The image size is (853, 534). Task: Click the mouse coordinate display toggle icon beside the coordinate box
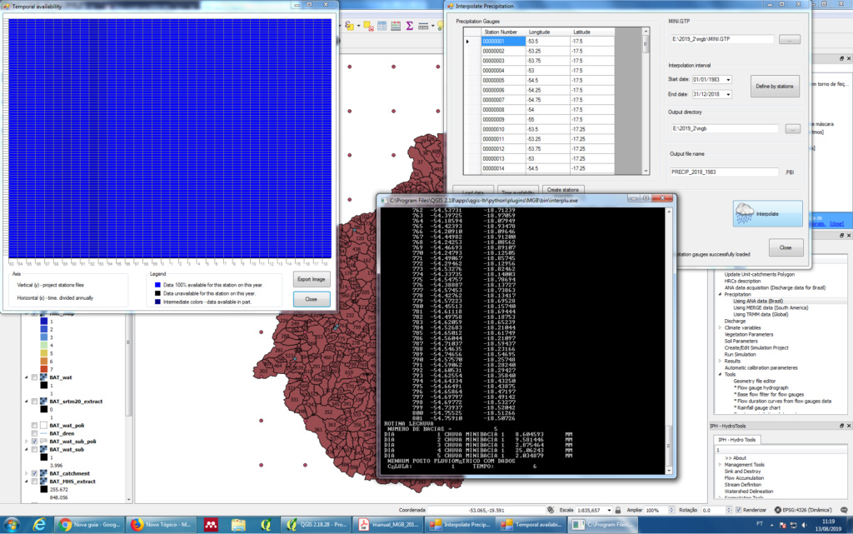coord(551,510)
